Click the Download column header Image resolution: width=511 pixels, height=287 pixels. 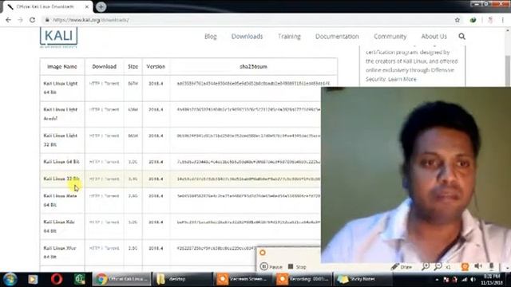point(105,66)
